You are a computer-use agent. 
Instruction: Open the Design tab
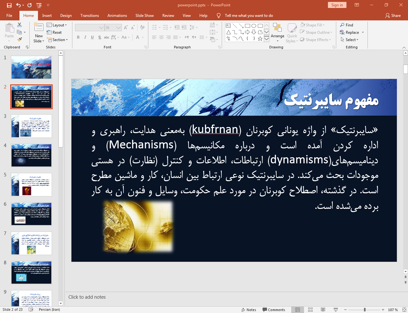(x=66, y=16)
